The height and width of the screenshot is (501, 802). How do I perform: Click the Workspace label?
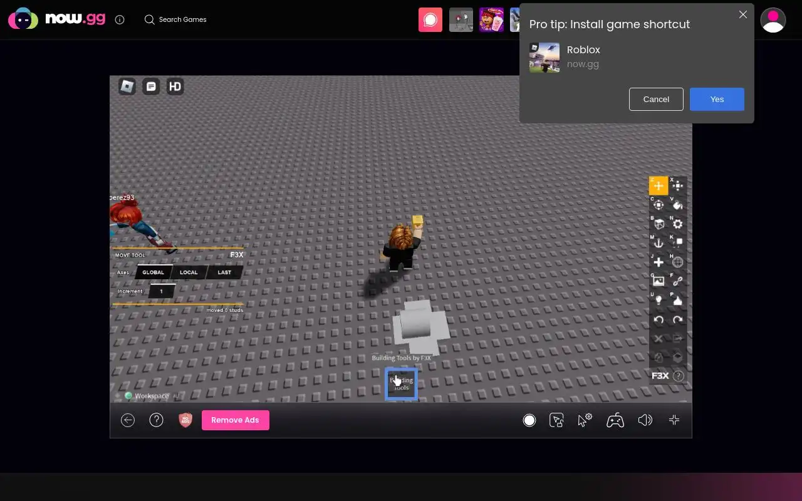(x=152, y=396)
